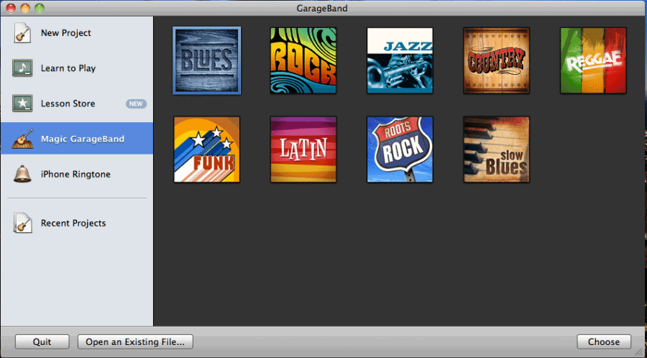Pick the Jazz trumpet genre tile

(x=400, y=60)
